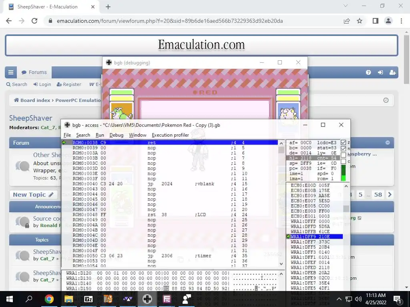Toggle the c flag checkbox

(343, 161)
